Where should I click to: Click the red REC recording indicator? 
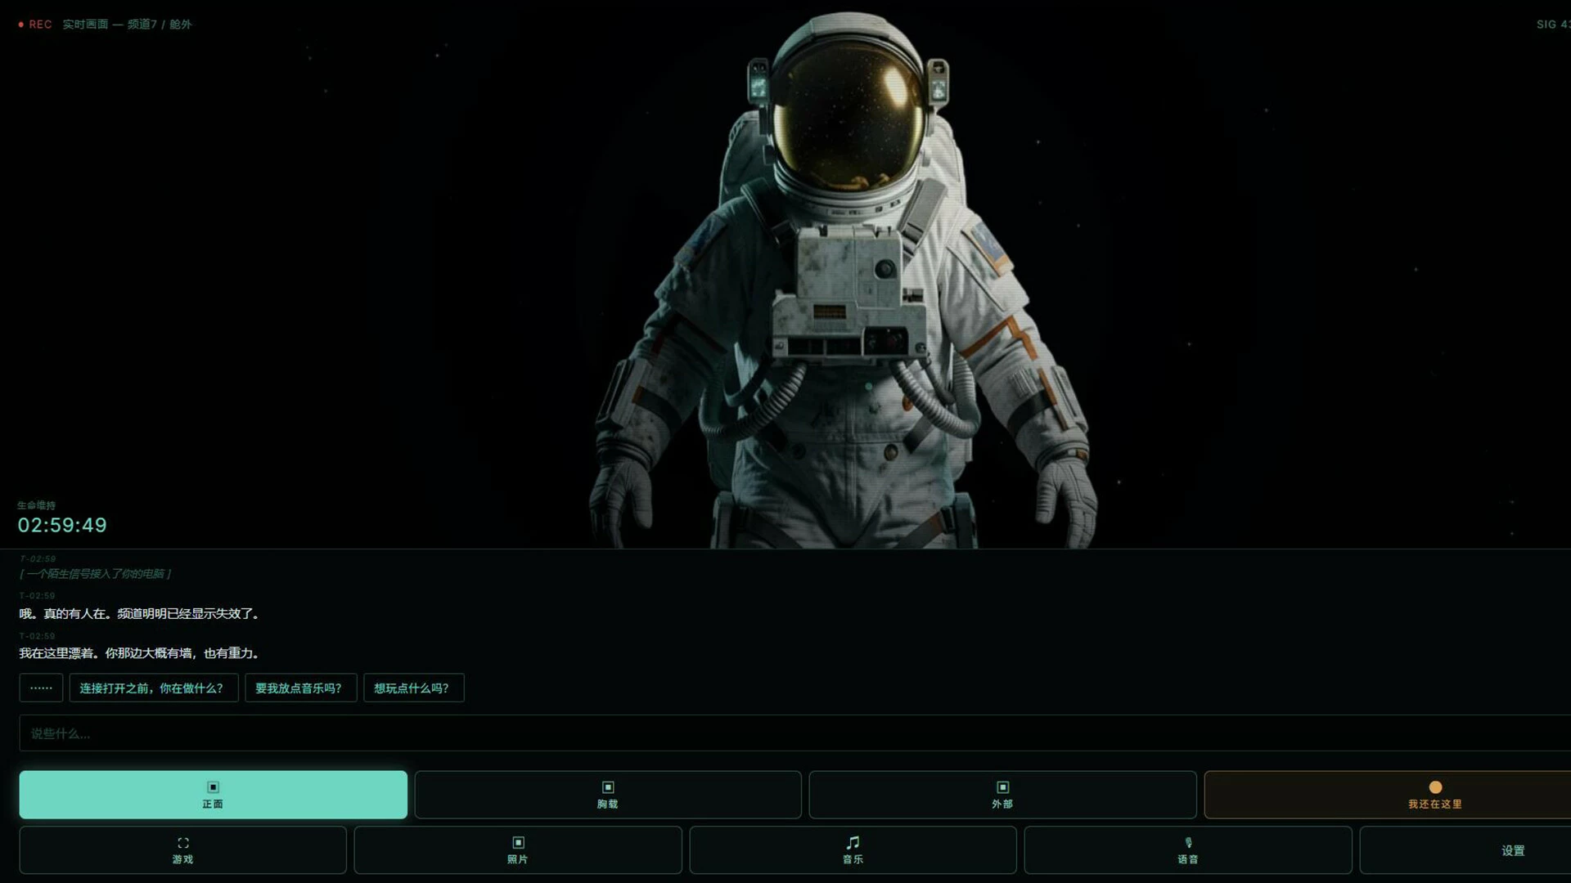pyautogui.click(x=35, y=25)
